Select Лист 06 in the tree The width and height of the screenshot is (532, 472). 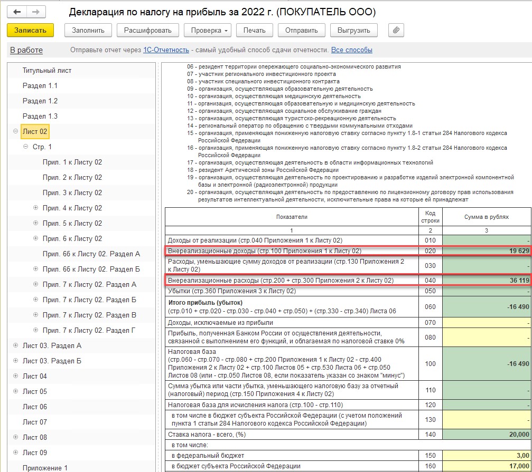[35, 407]
